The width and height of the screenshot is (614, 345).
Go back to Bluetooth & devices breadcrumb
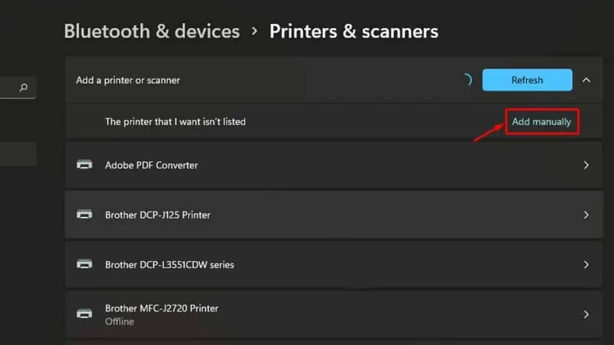pyautogui.click(x=152, y=31)
